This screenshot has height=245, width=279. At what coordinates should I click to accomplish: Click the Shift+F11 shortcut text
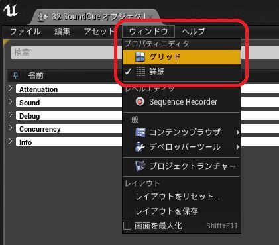(x=221, y=226)
